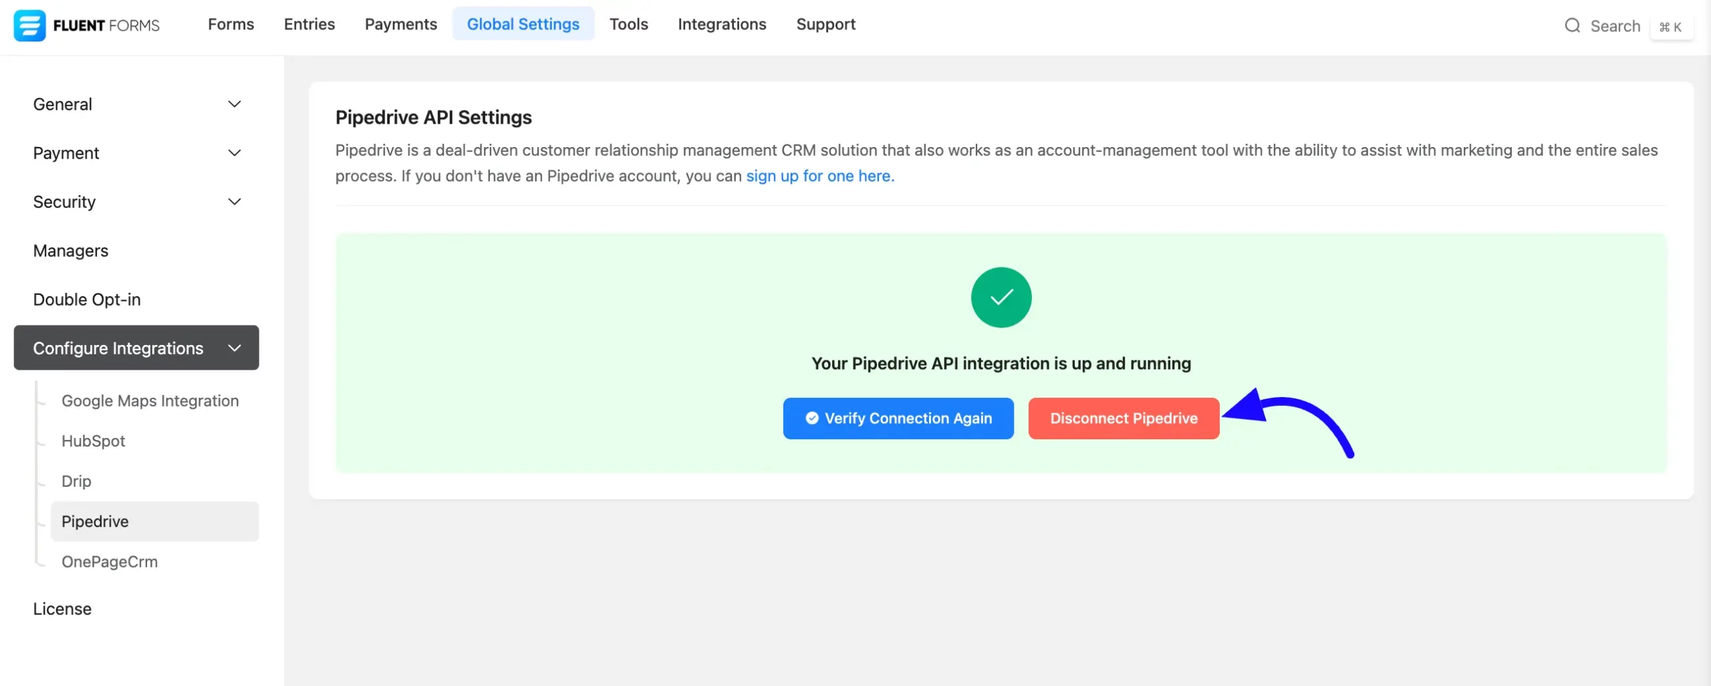Select Drip integration
1711x686 pixels.
coord(76,481)
